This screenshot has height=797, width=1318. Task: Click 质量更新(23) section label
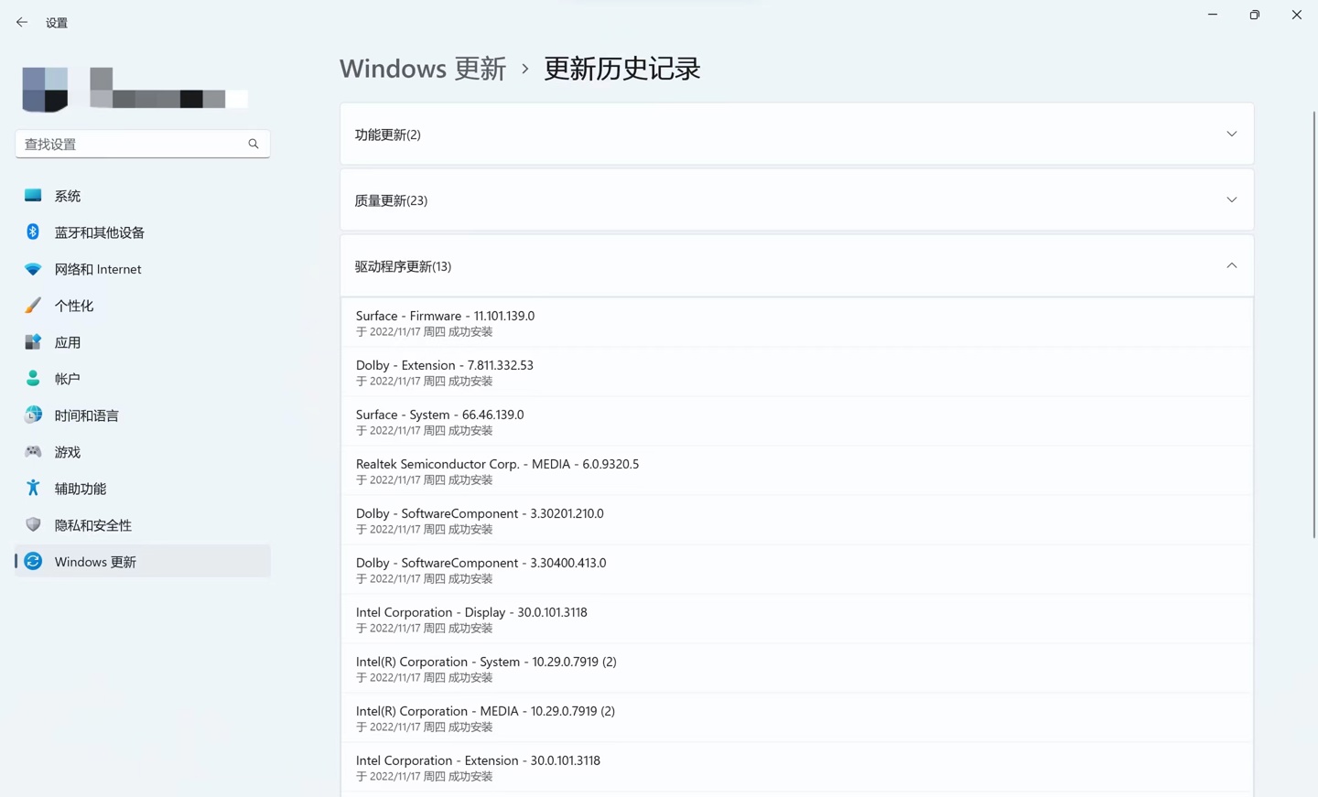click(x=391, y=200)
